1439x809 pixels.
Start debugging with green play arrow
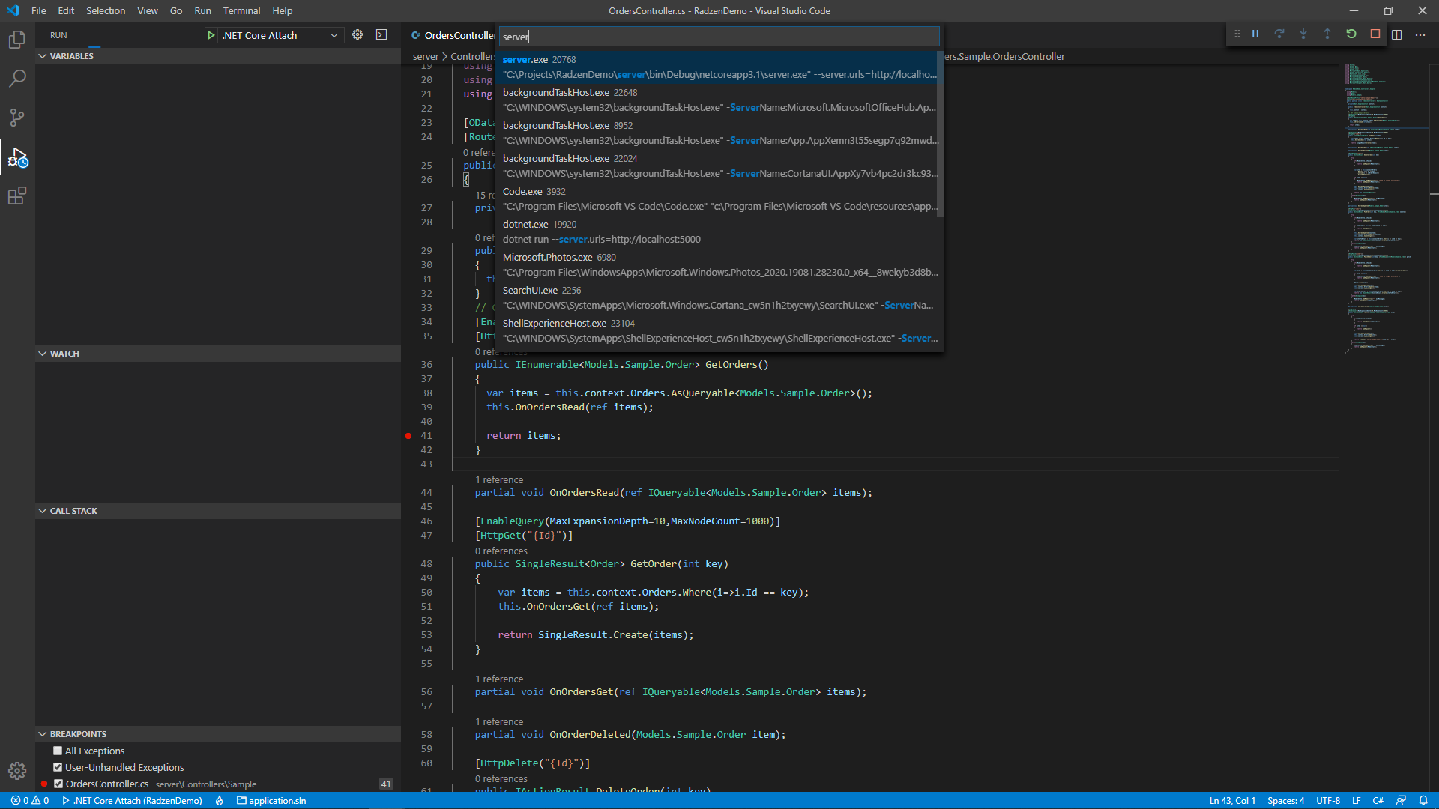tap(211, 35)
